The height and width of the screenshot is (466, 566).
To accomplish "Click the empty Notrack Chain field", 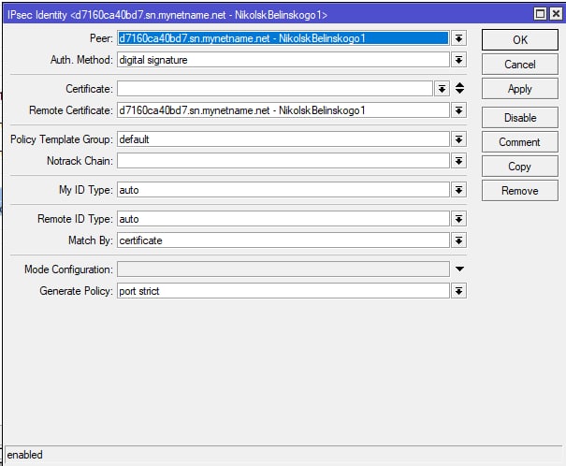I will coord(283,161).
